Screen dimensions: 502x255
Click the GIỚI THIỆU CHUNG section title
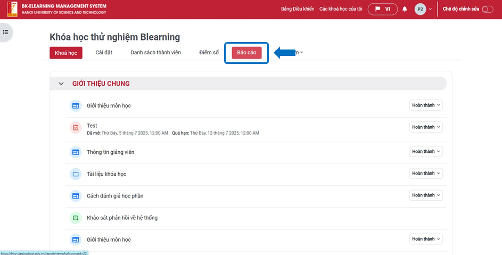tap(101, 84)
